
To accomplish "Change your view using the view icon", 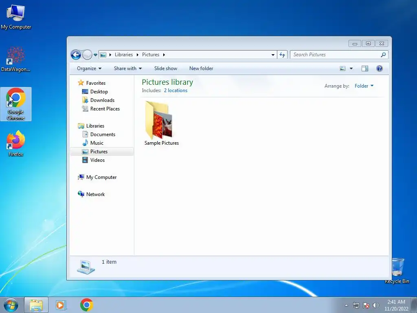I will 342,68.
